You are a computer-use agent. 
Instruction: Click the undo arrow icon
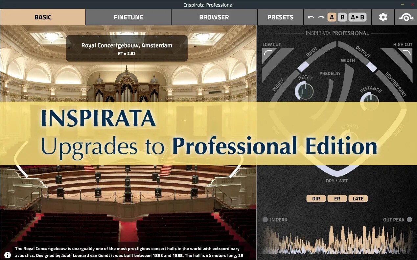point(311,17)
